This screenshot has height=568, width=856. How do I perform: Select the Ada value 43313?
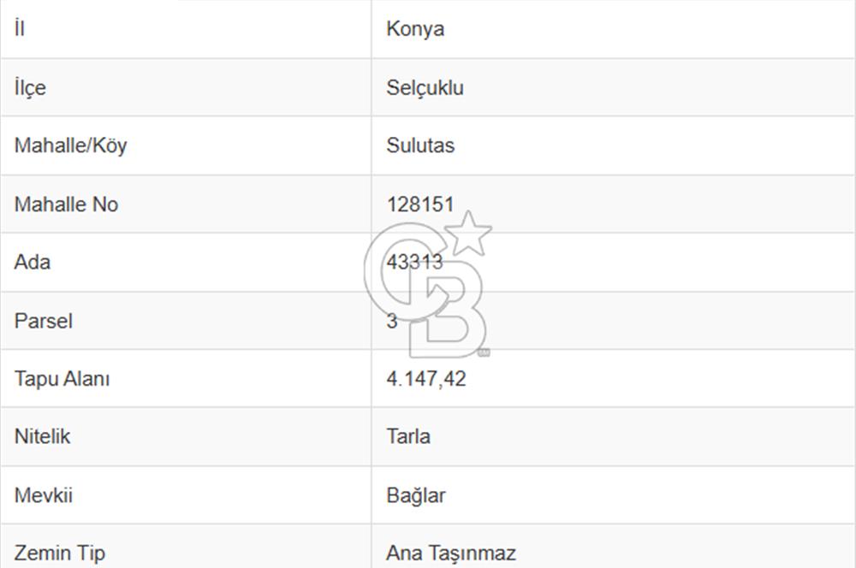[x=415, y=263]
